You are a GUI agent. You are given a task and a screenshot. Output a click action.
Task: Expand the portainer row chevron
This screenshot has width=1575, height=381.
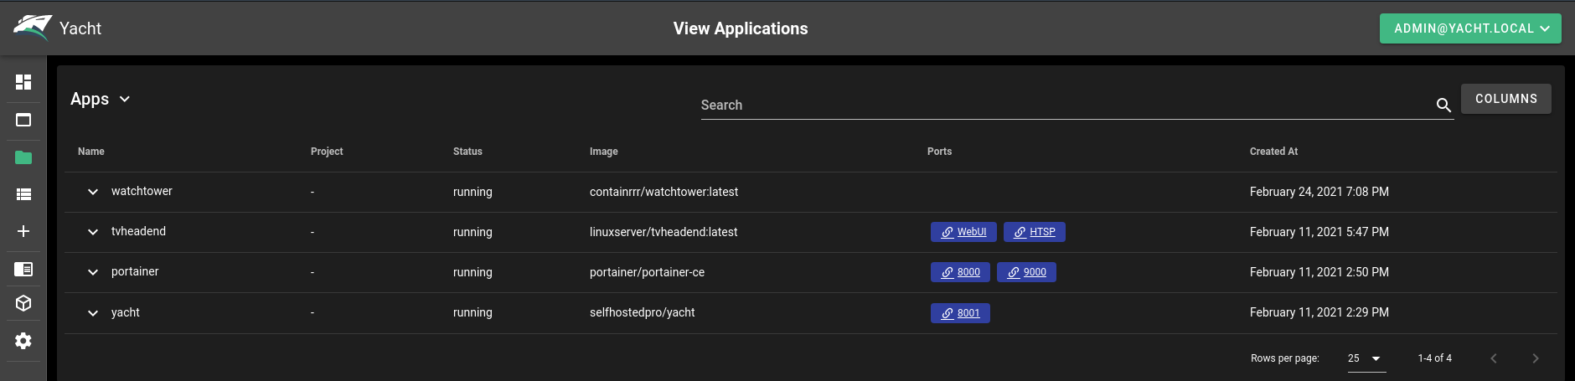pos(93,272)
